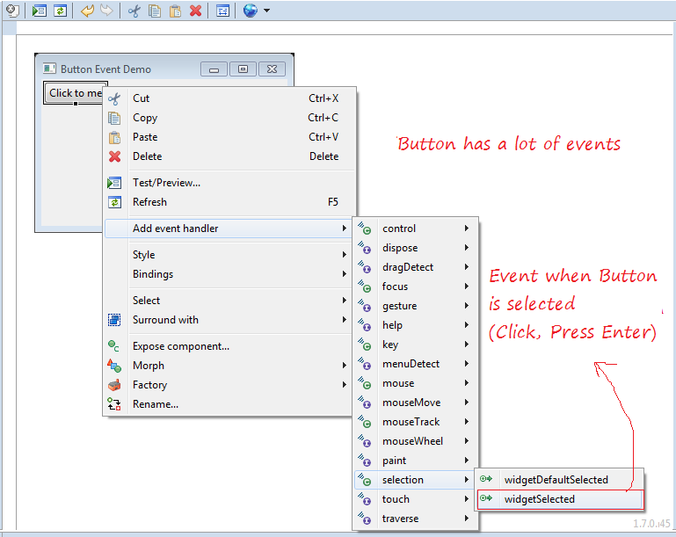
Task: Choose Cut from the context menu
Action: coord(229,98)
